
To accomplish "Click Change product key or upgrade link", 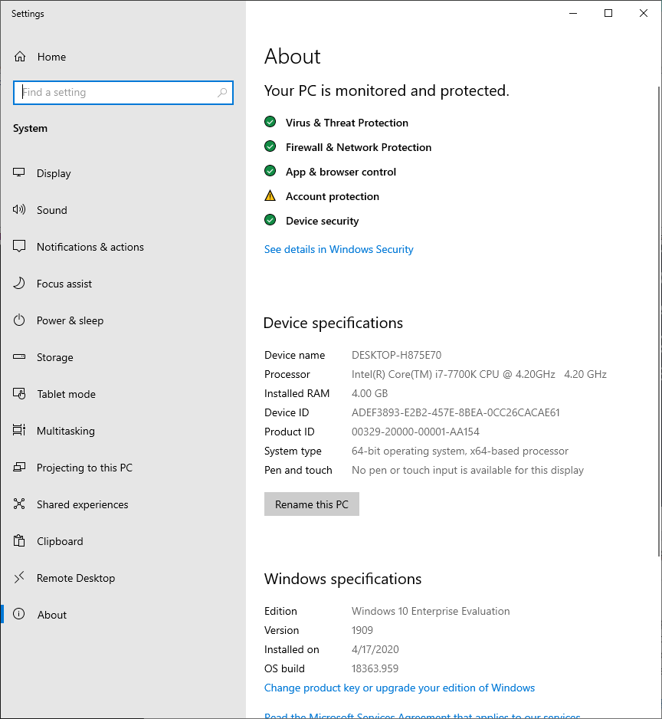I will click(x=399, y=688).
